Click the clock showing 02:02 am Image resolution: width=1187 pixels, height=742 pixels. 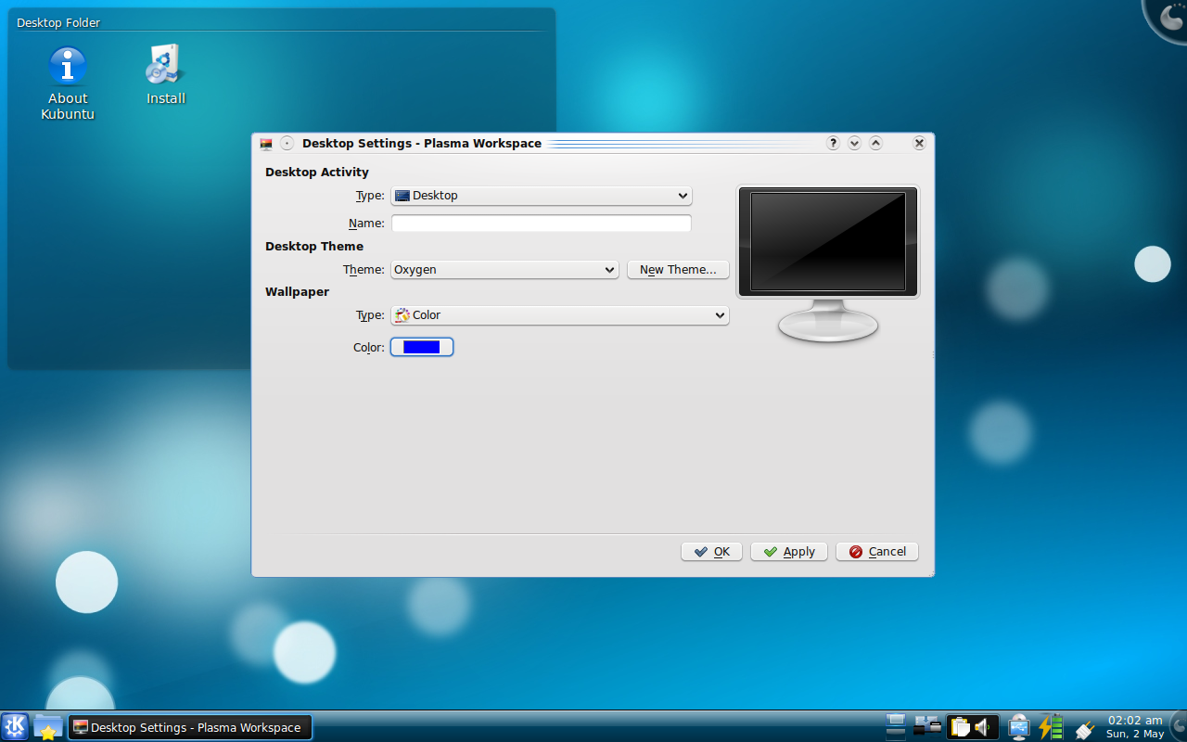[x=1135, y=726]
